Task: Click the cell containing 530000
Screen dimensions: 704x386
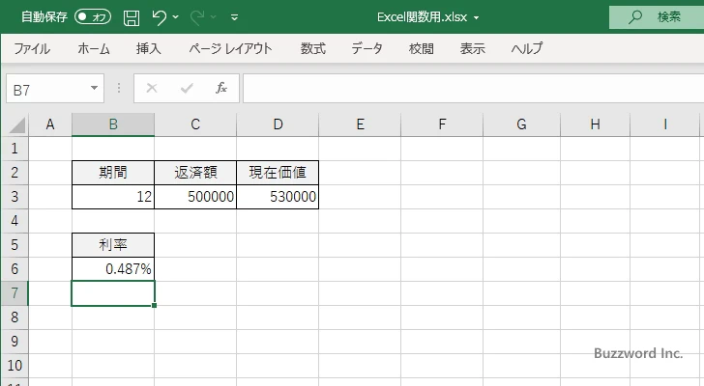Action: (x=278, y=197)
